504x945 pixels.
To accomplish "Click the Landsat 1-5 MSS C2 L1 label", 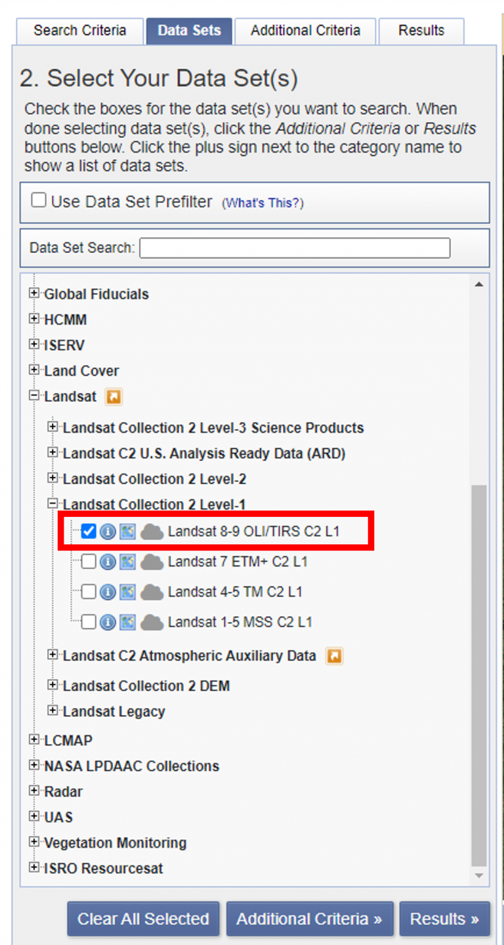I will 240,622.
